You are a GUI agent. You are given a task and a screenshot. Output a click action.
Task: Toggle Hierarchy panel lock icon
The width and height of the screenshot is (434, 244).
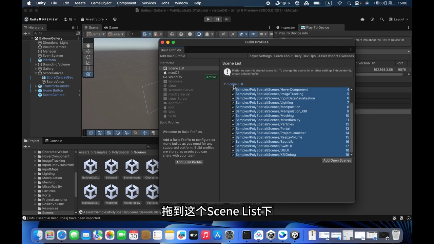73,27
